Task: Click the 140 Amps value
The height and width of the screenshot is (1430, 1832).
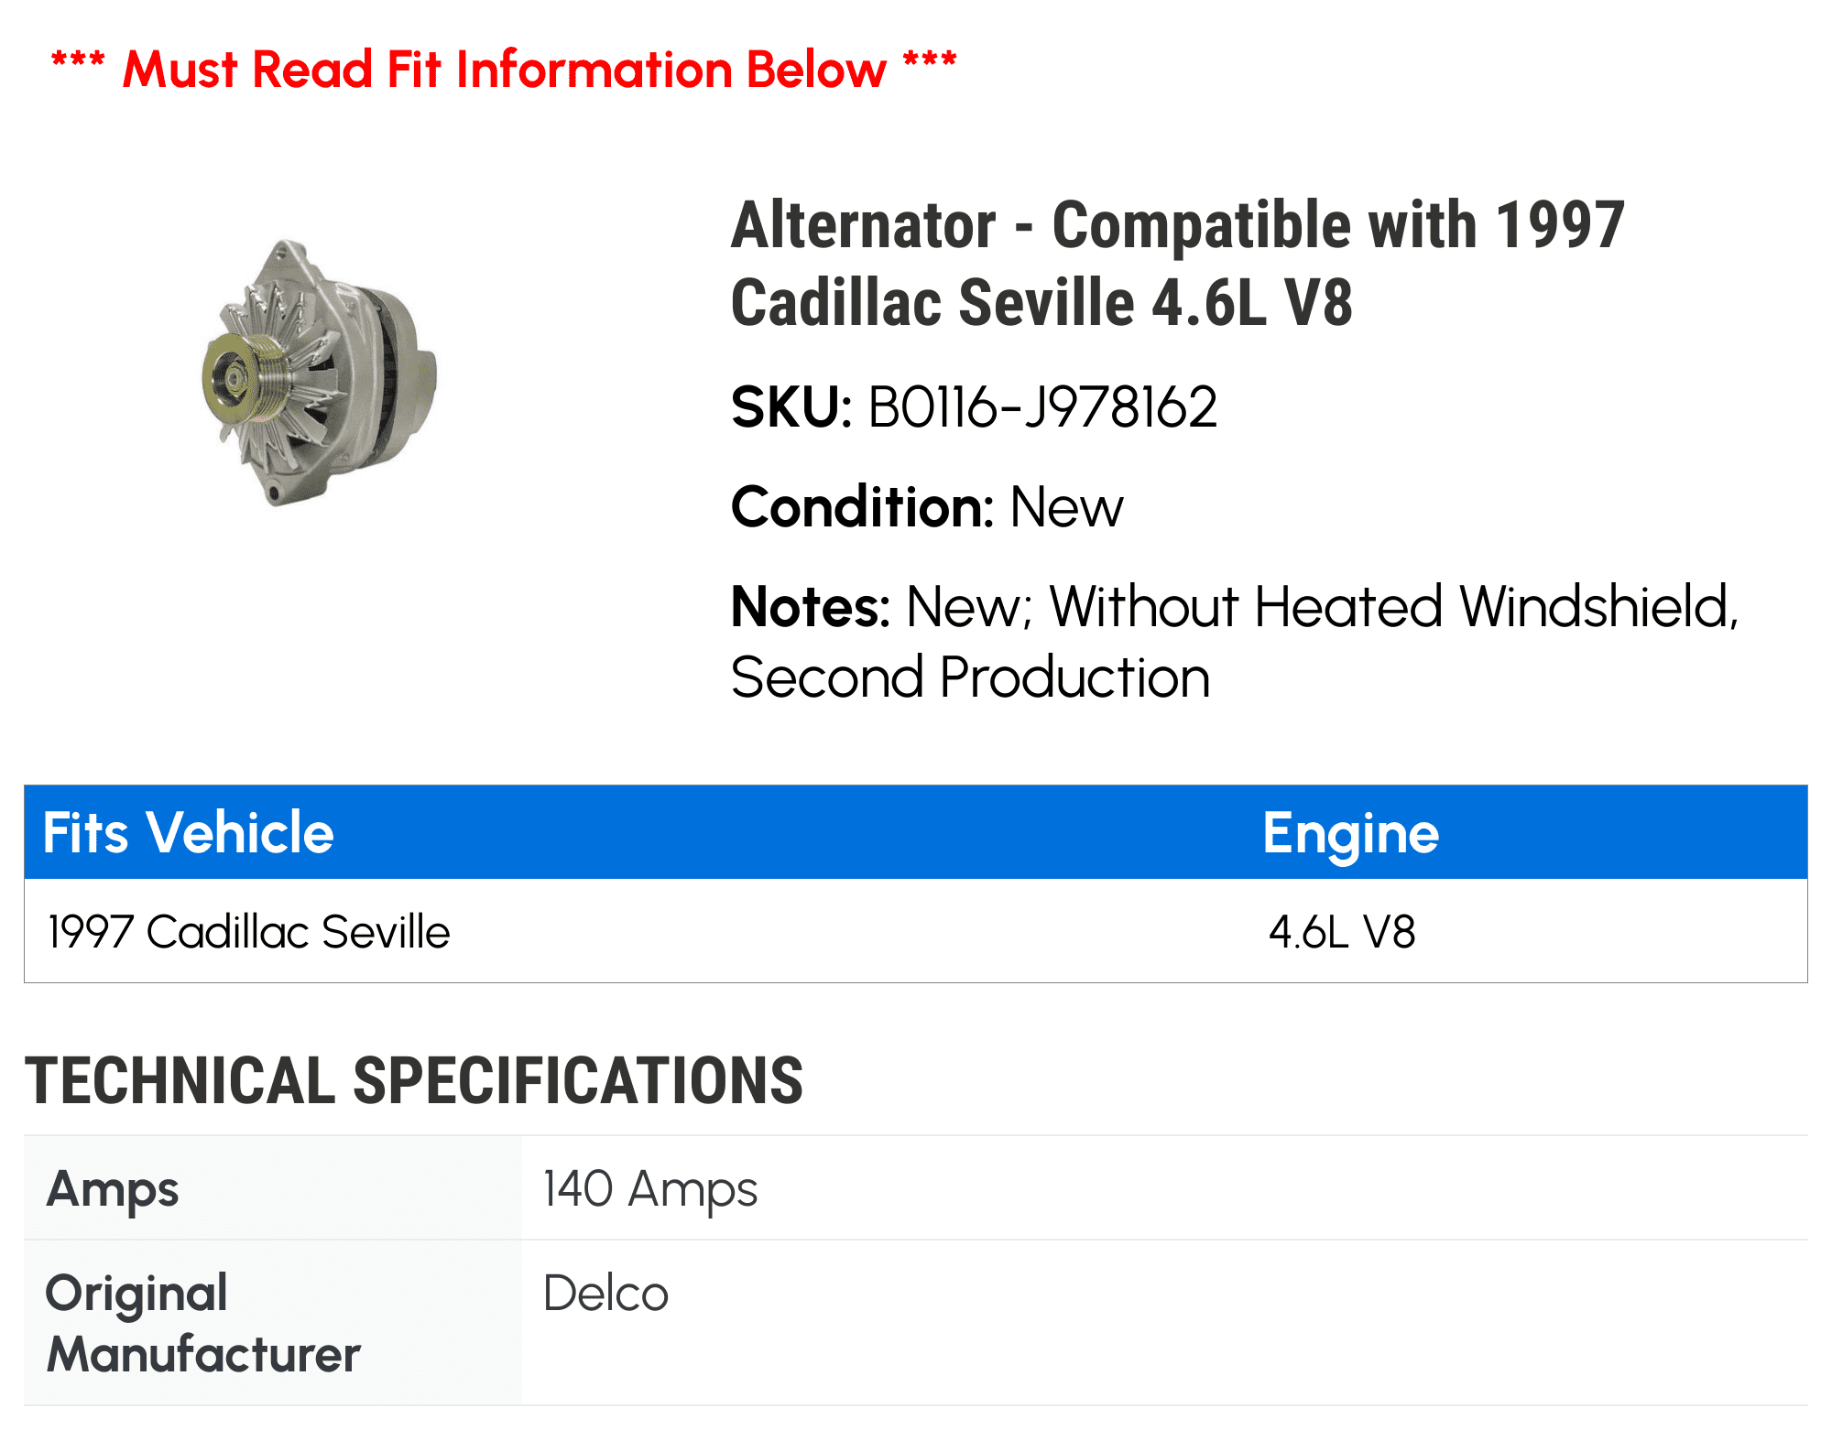Action: point(650,1189)
